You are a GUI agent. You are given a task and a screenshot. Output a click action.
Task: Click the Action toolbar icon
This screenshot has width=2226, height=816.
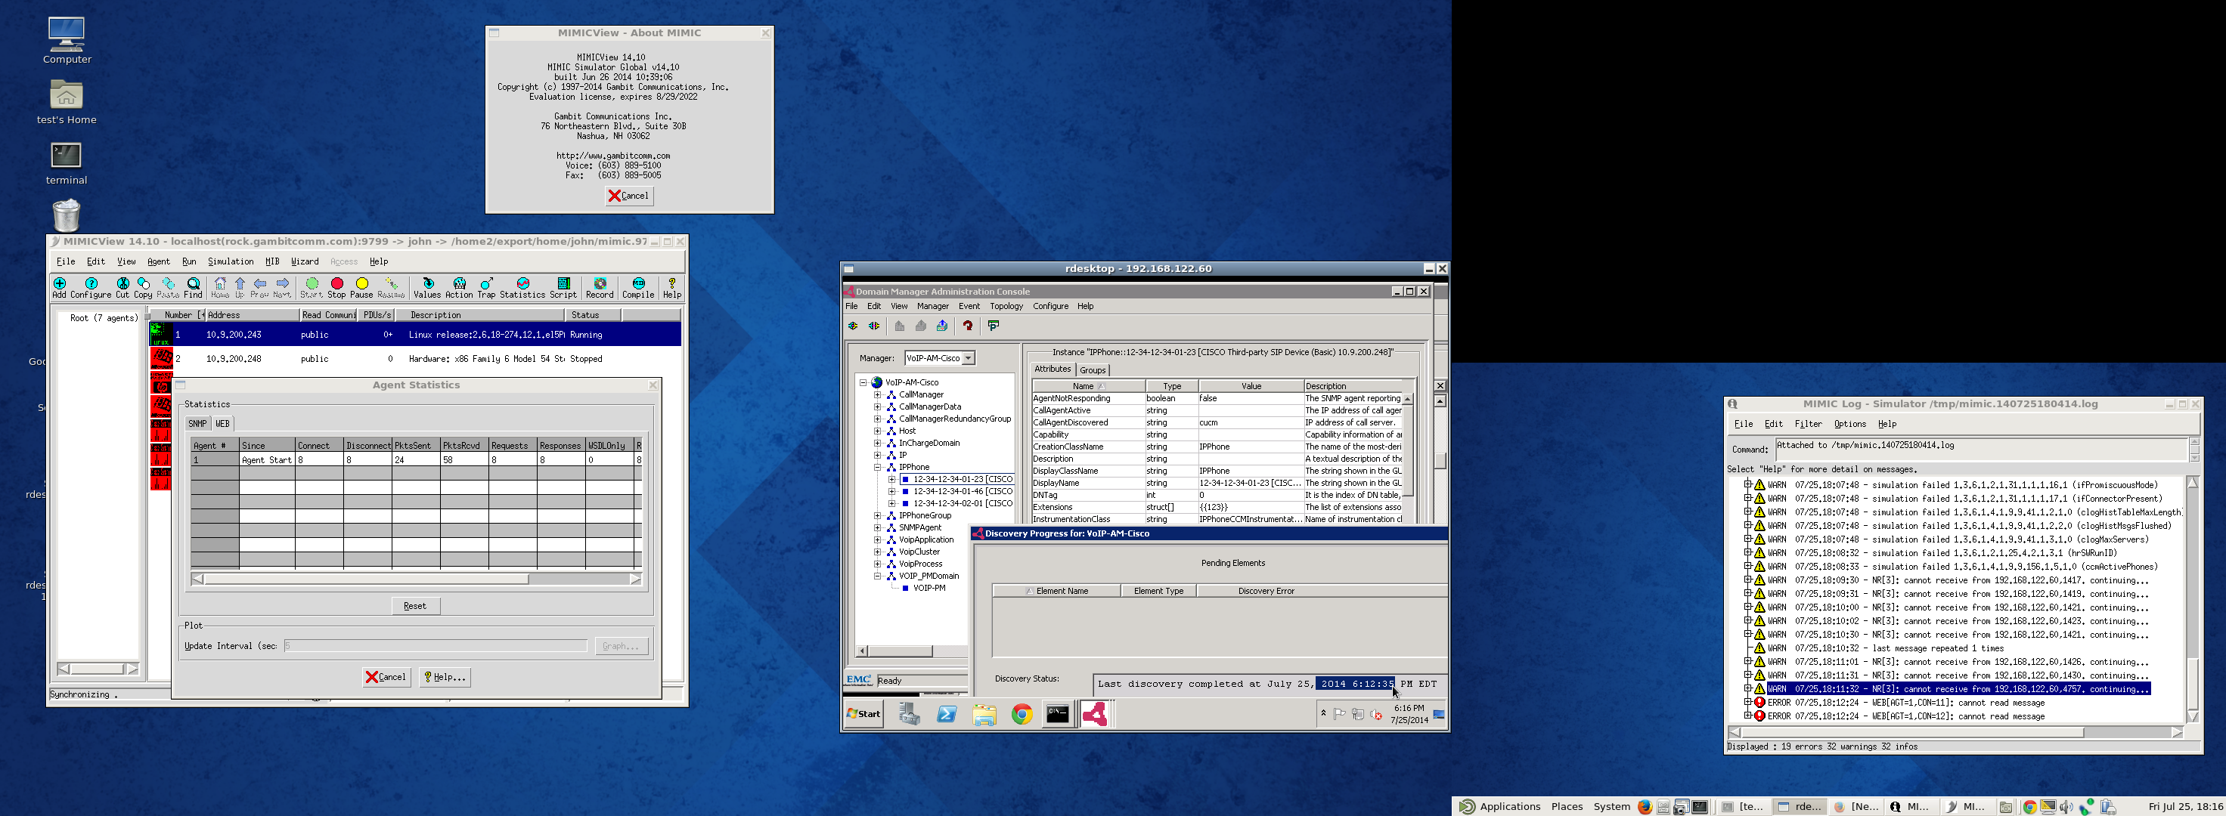click(459, 288)
